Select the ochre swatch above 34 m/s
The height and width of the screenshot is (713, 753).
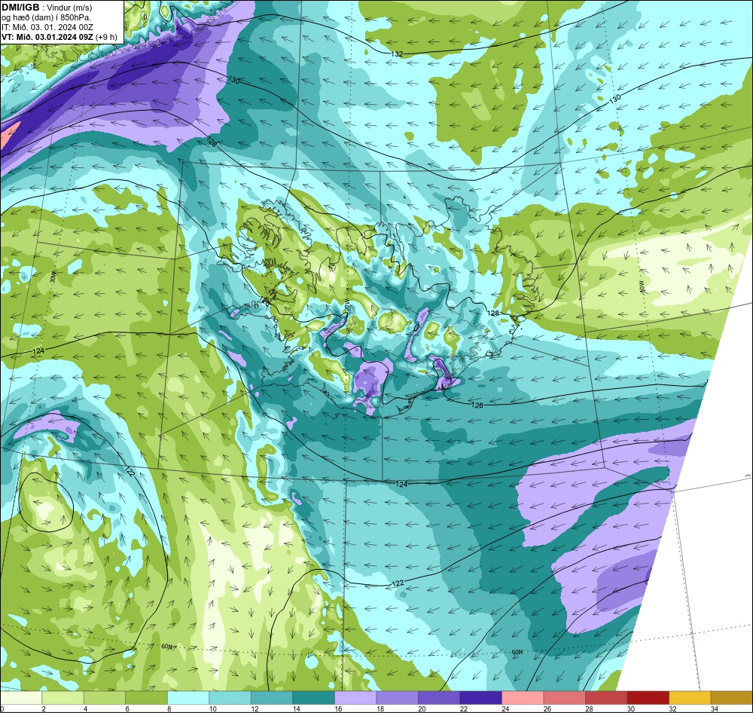coord(731,698)
